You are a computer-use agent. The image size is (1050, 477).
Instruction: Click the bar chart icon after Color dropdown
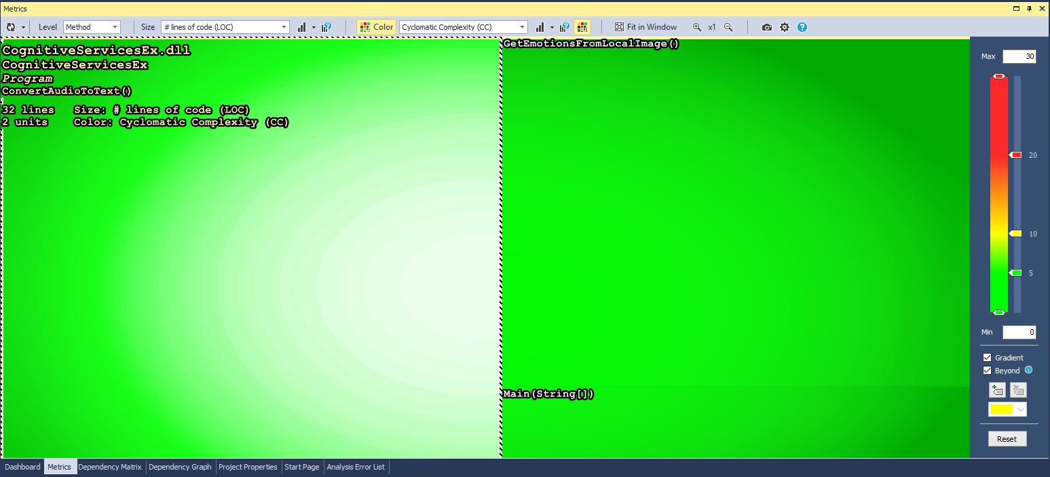(x=540, y=27)
